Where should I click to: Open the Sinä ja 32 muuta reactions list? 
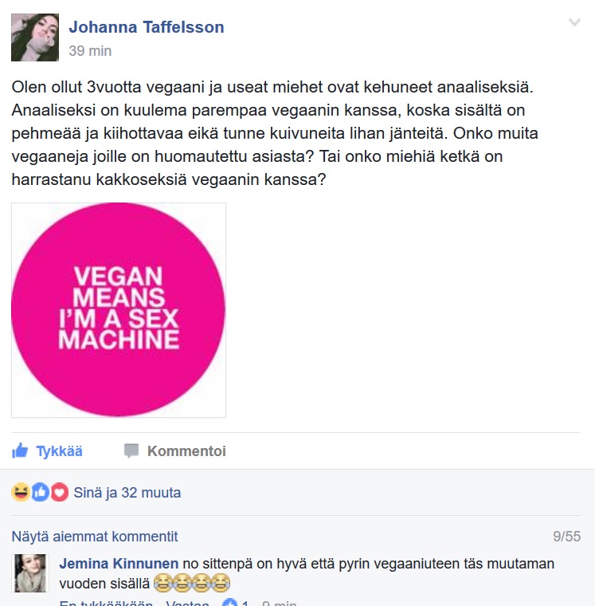(x=127, y=493)
